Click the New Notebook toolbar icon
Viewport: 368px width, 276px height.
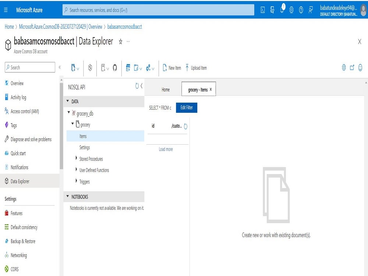coord(103,68)
